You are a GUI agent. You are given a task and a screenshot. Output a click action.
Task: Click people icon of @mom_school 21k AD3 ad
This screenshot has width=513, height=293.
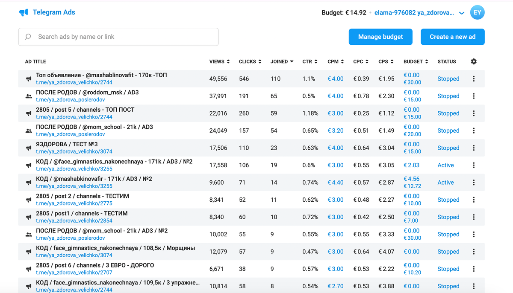pyautogui.click(x=29, y=131)
